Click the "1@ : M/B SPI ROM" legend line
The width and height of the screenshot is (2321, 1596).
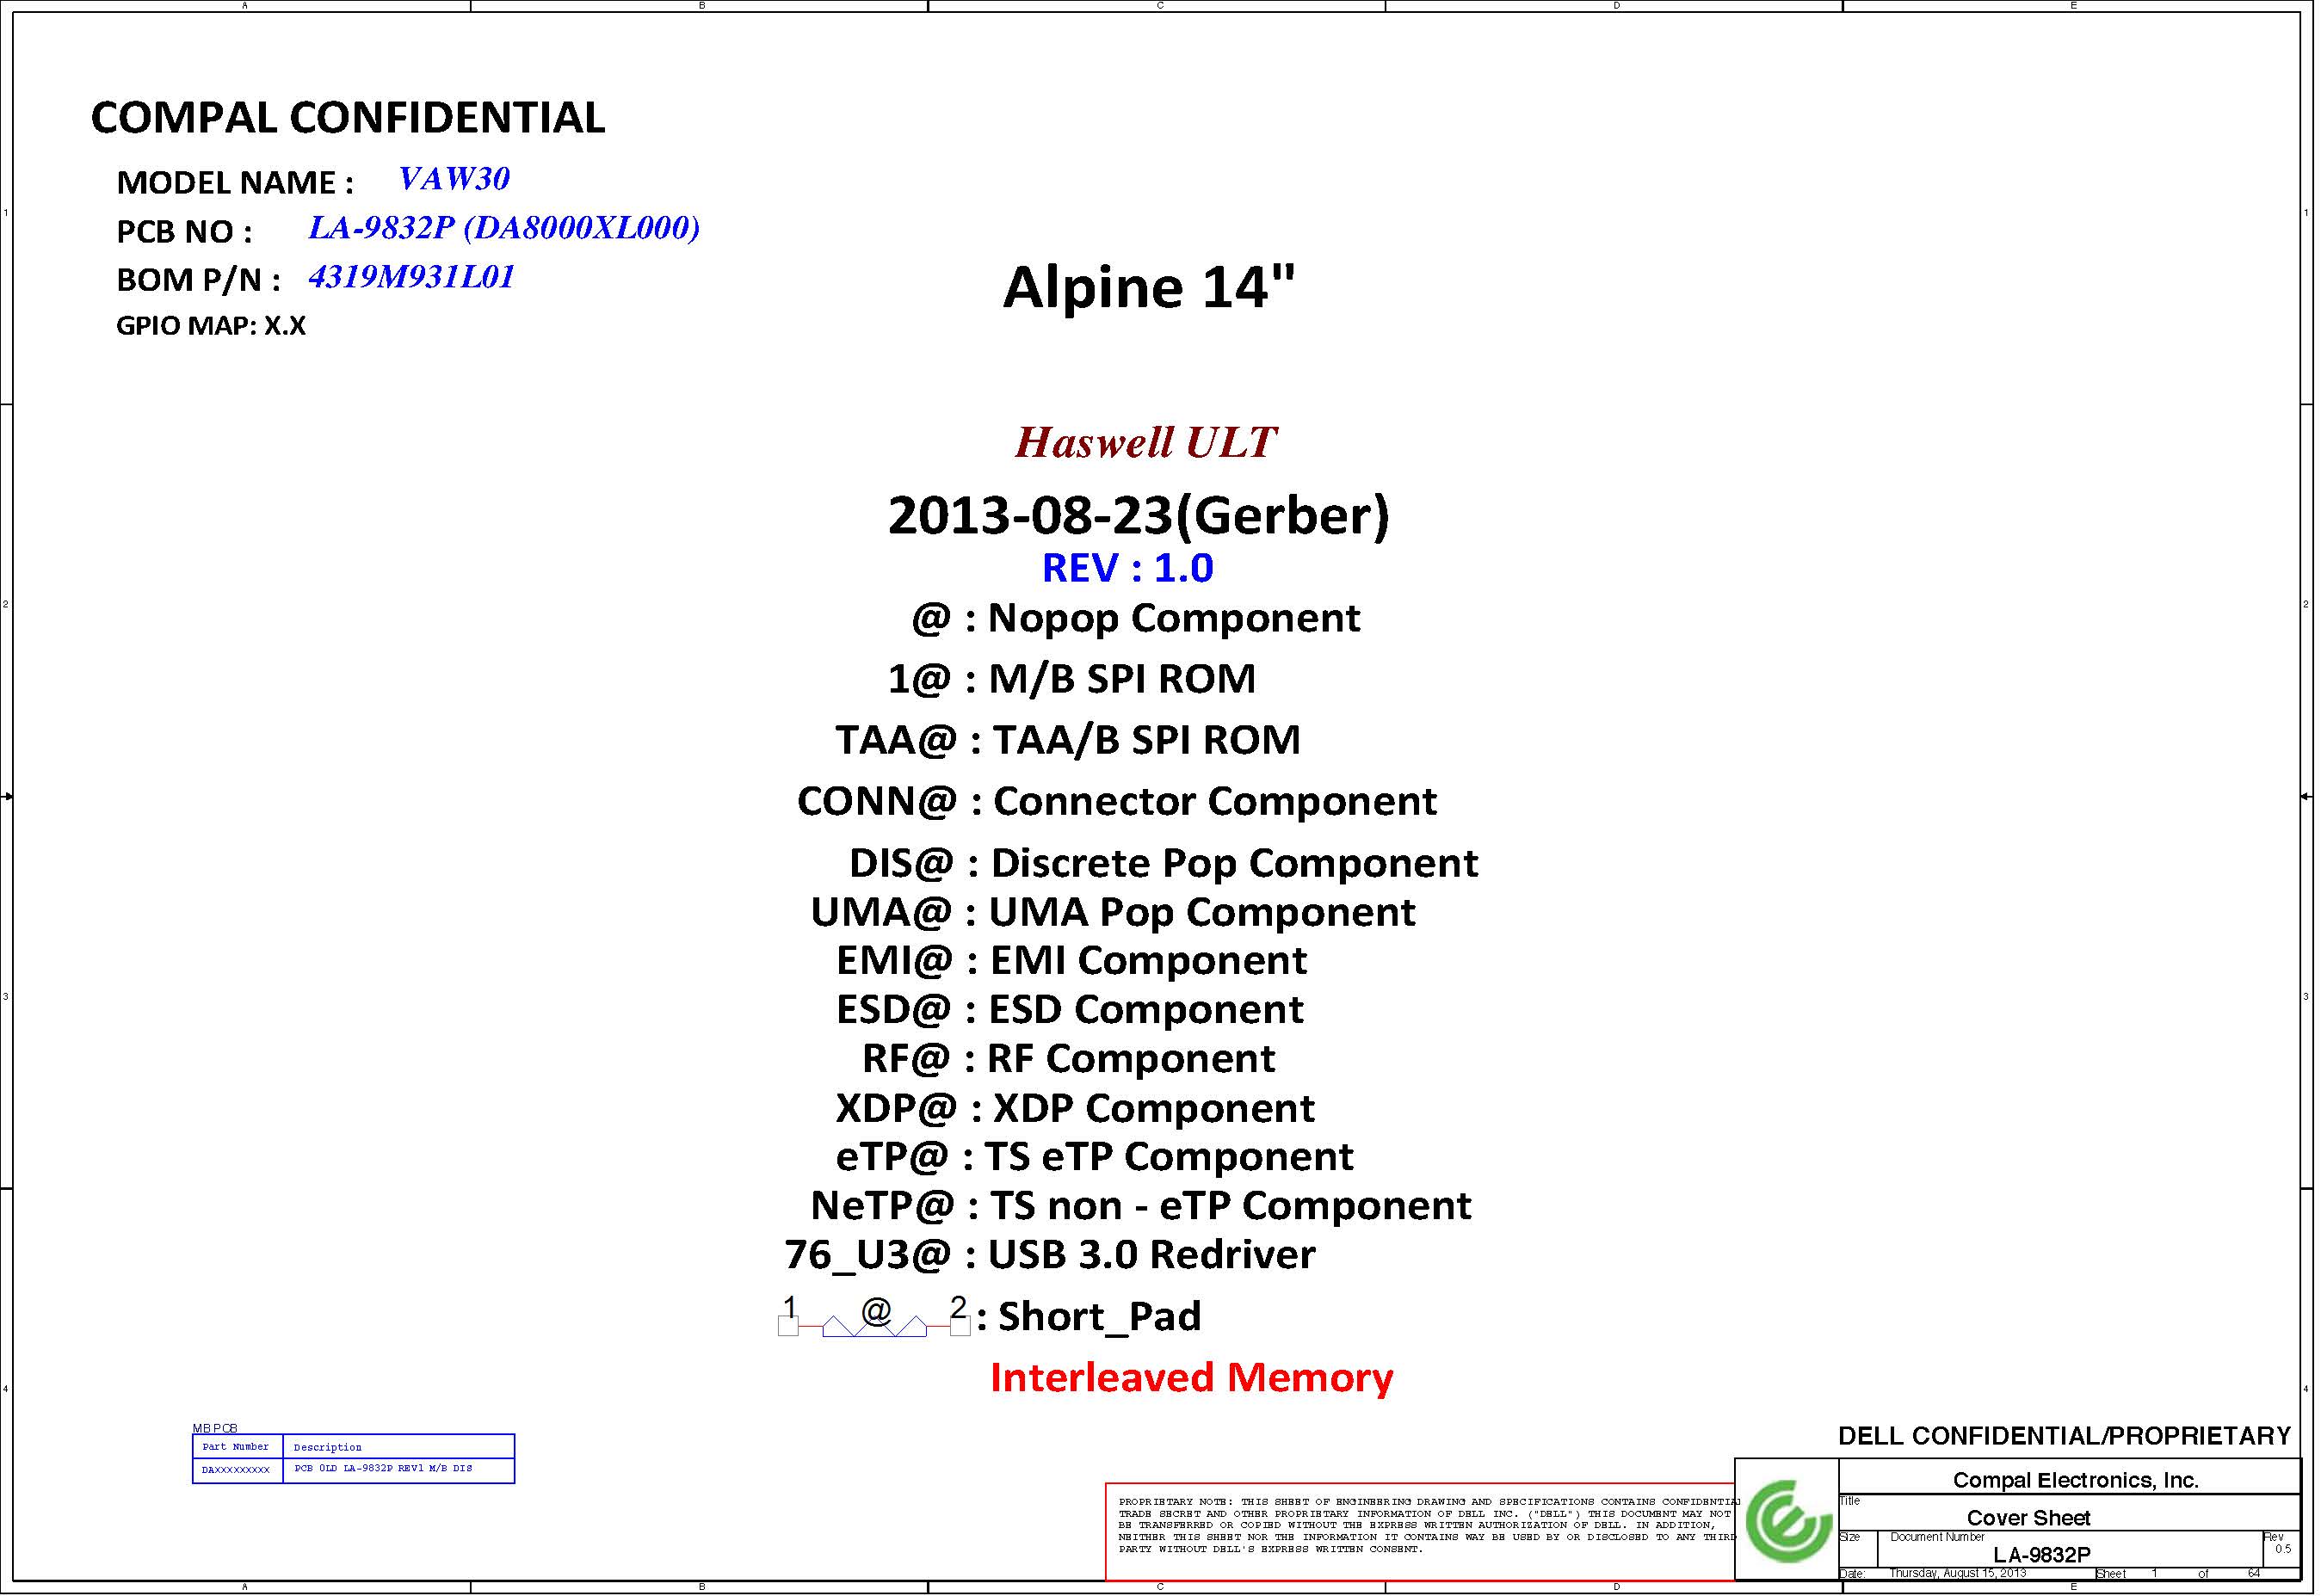[x=1072, y=680]
